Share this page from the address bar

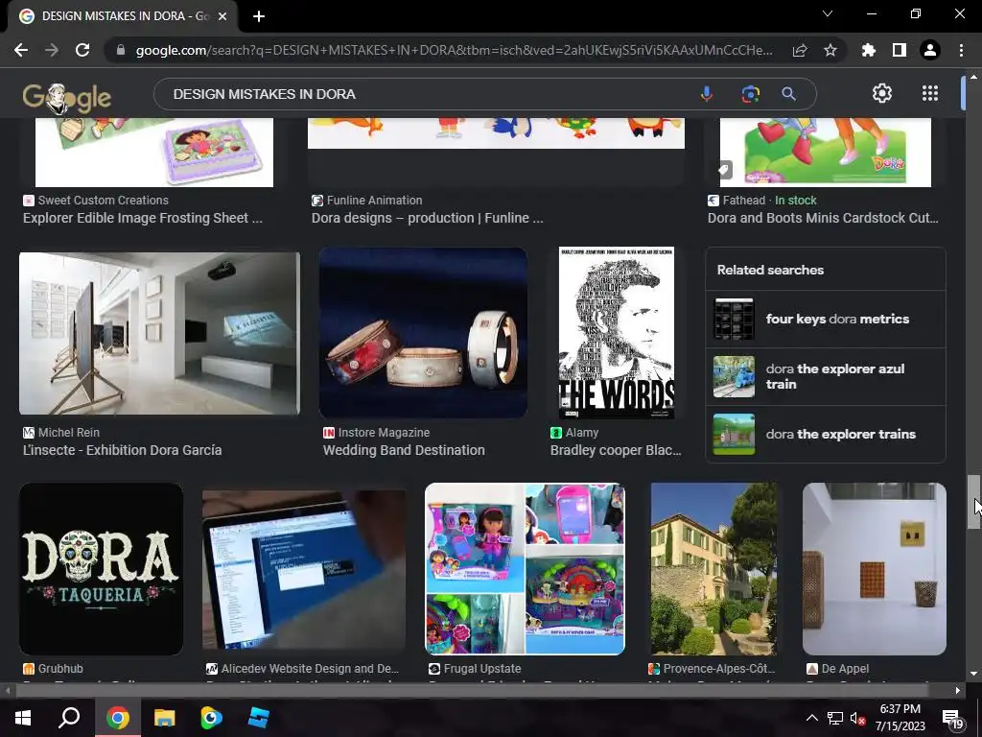pos(799,50)
